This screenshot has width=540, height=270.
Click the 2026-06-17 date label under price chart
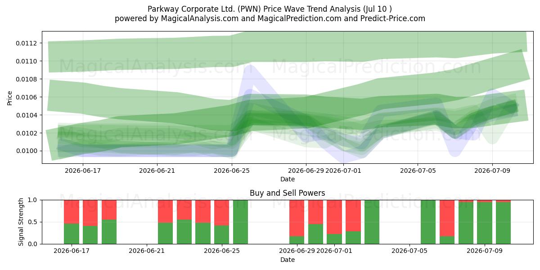83,171
